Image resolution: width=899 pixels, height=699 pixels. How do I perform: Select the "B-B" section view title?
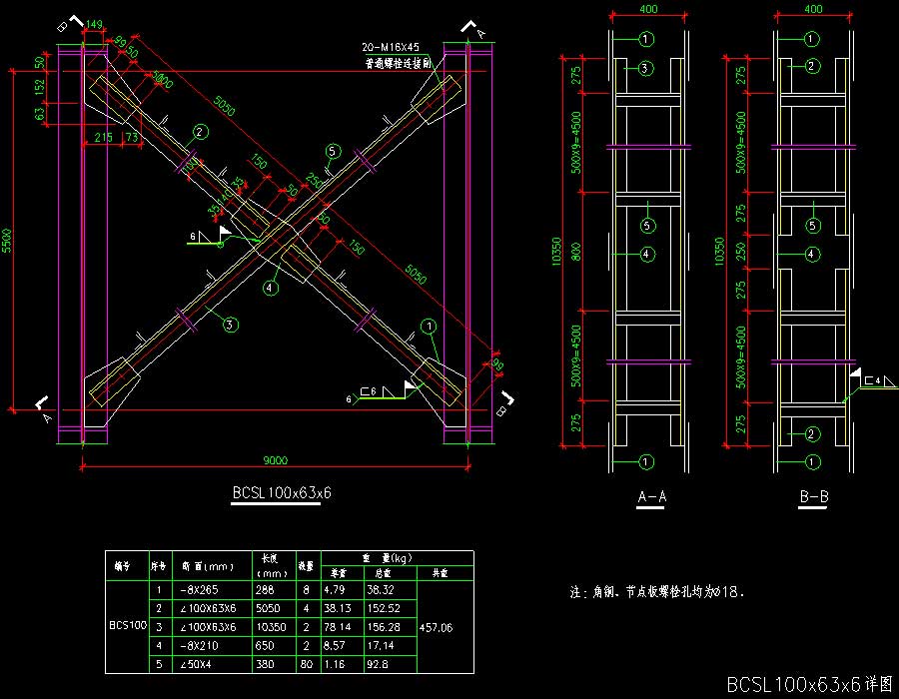814,496
